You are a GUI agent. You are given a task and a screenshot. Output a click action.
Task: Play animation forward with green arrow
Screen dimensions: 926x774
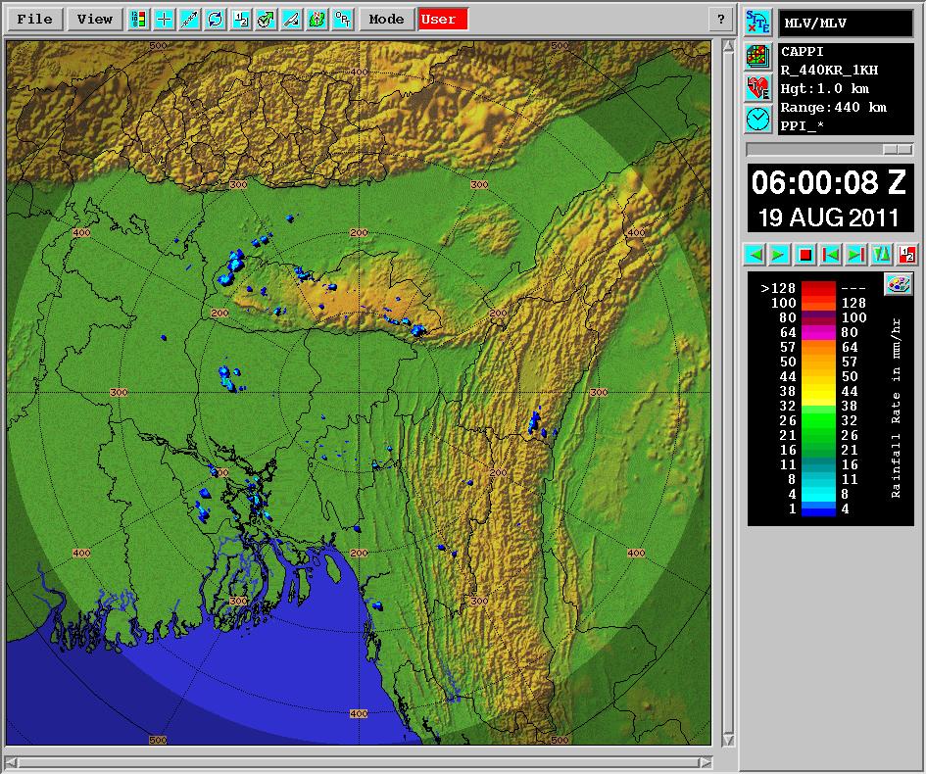pyautogui.click(x=779, y=255)
